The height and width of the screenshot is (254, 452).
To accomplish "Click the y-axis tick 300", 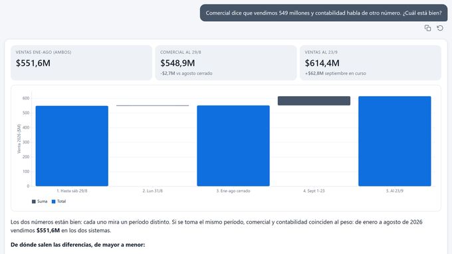I will [x=26, y=142].
